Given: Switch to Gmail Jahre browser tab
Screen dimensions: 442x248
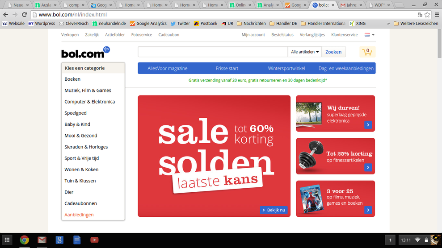Looking at the screenshot, I should [x=351, y=5].
